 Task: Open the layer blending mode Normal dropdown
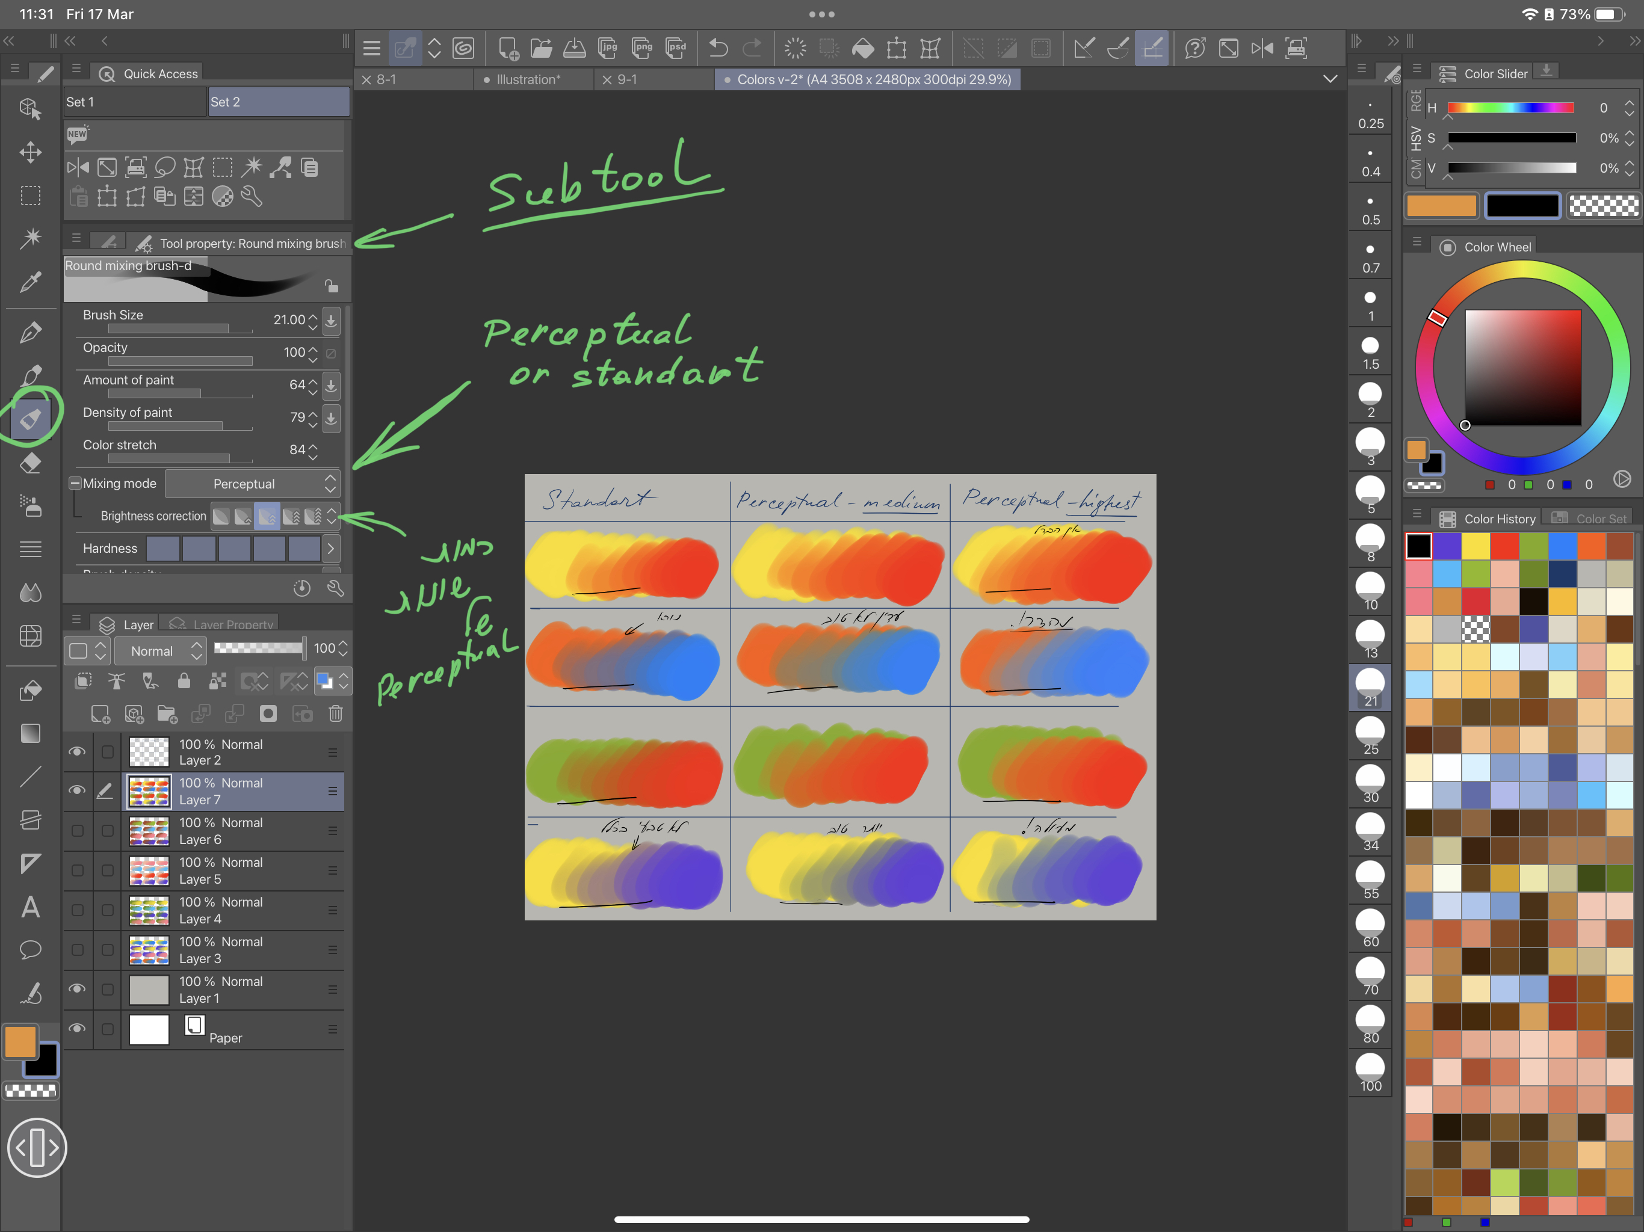[x=160, y=651]
